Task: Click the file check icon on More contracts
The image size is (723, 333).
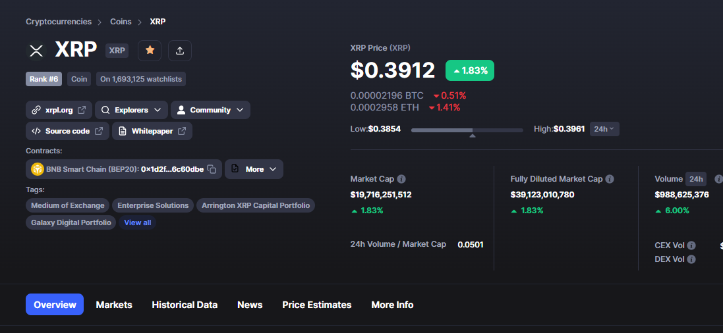Action: 235,169
